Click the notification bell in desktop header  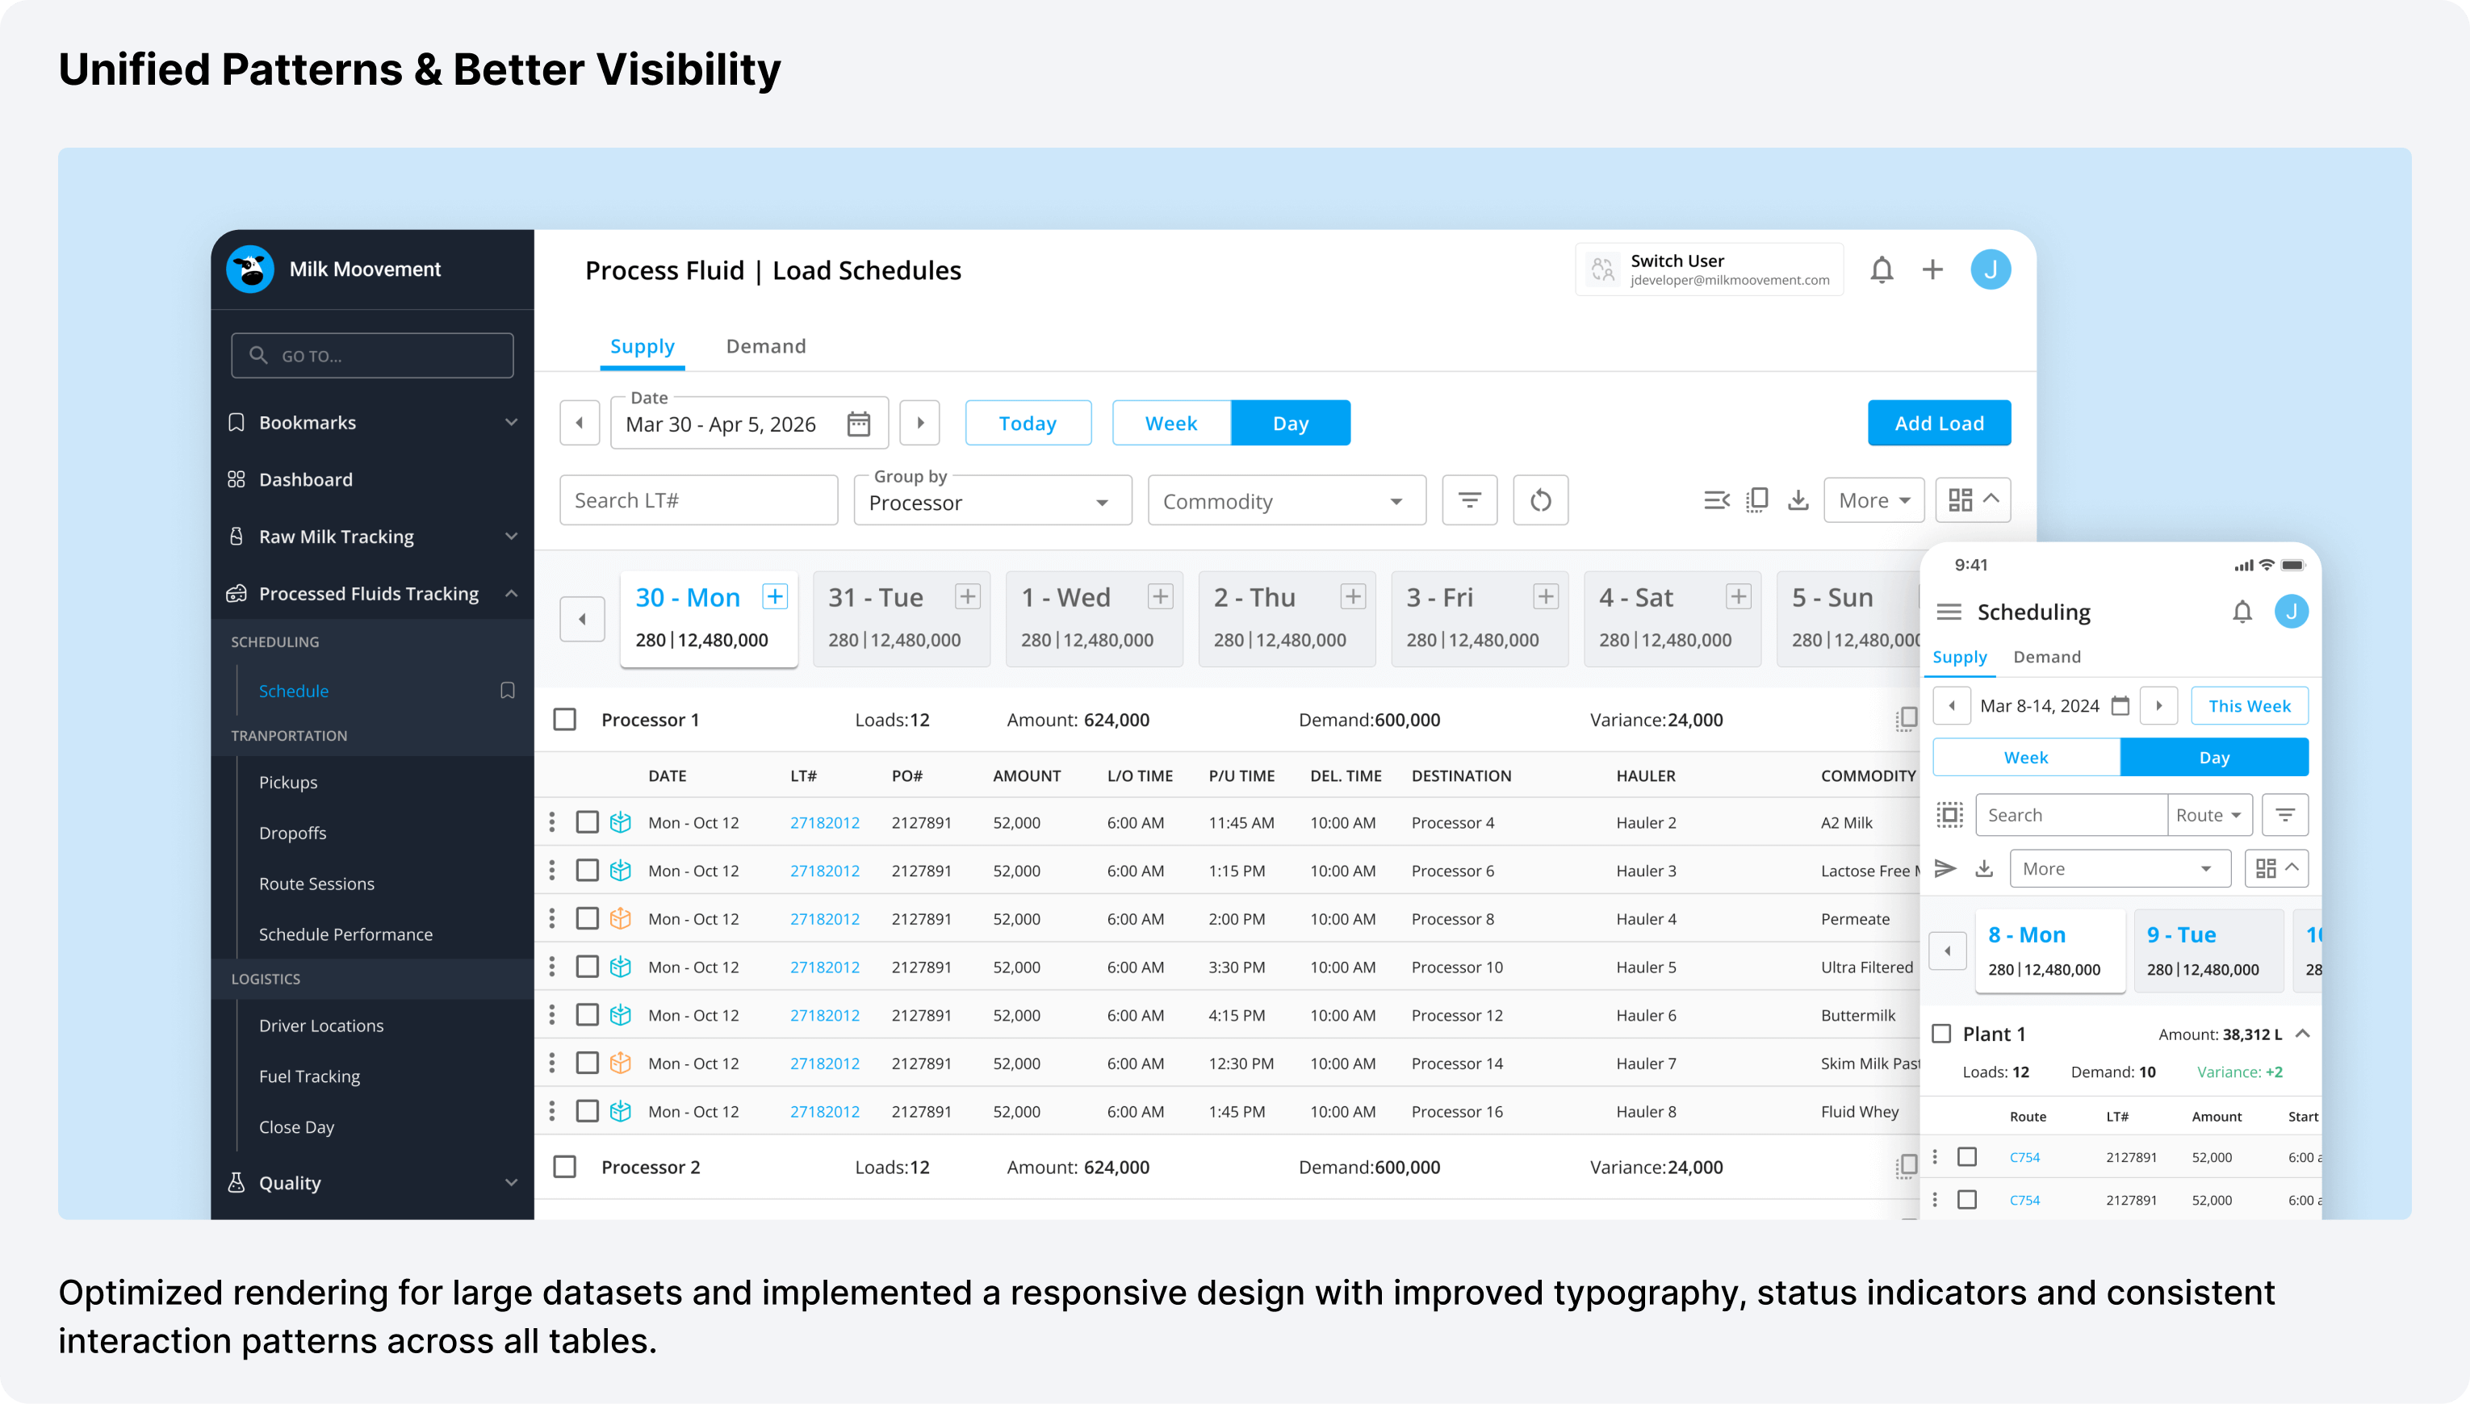pyautogui.click(x=1882, y=270)
